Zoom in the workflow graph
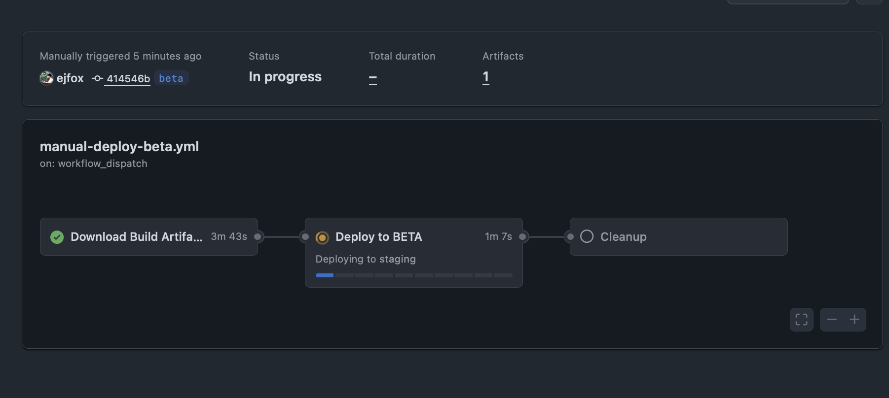Viewport: 889px width, 398px height. pyautogui.click(x=854, y=320)
